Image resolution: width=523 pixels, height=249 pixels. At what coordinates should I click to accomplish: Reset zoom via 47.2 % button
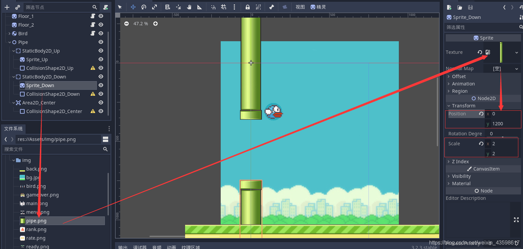tap(141, 24)
